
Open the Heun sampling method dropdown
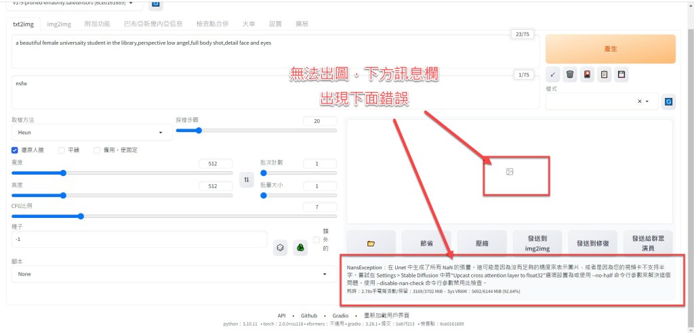point(91,133)
